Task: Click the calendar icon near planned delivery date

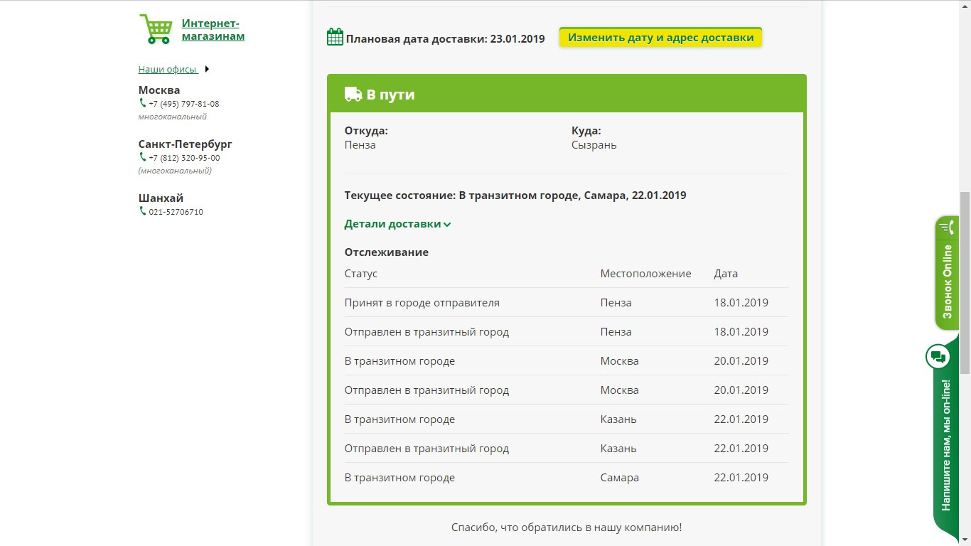Action: (335, 37)
